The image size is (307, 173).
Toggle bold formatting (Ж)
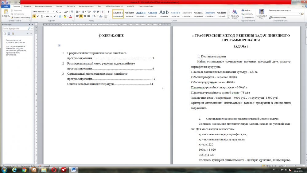34,16
